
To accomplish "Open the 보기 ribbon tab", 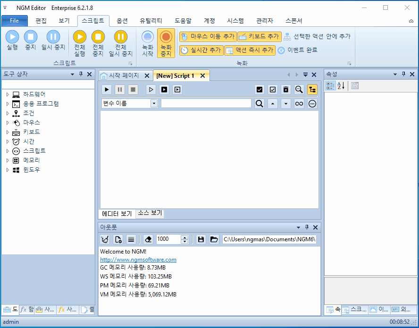I will pyautogui.click(x=64, y=21).
